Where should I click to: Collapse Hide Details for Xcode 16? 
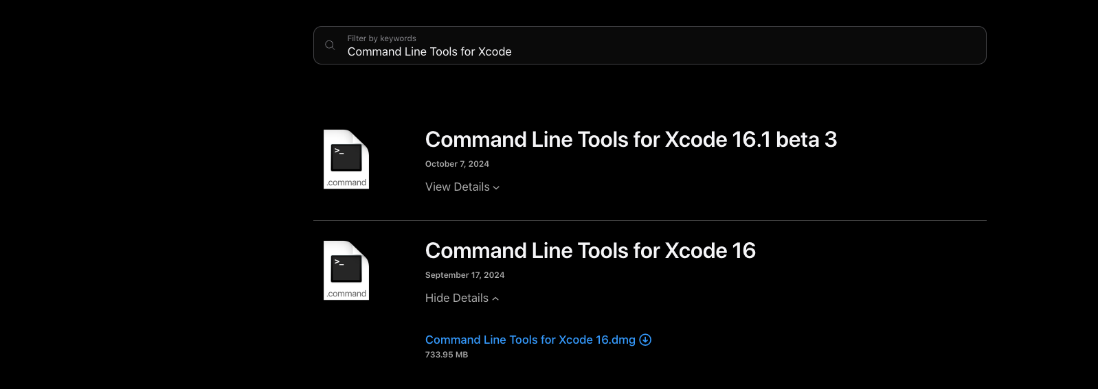[x=457, y=298]
